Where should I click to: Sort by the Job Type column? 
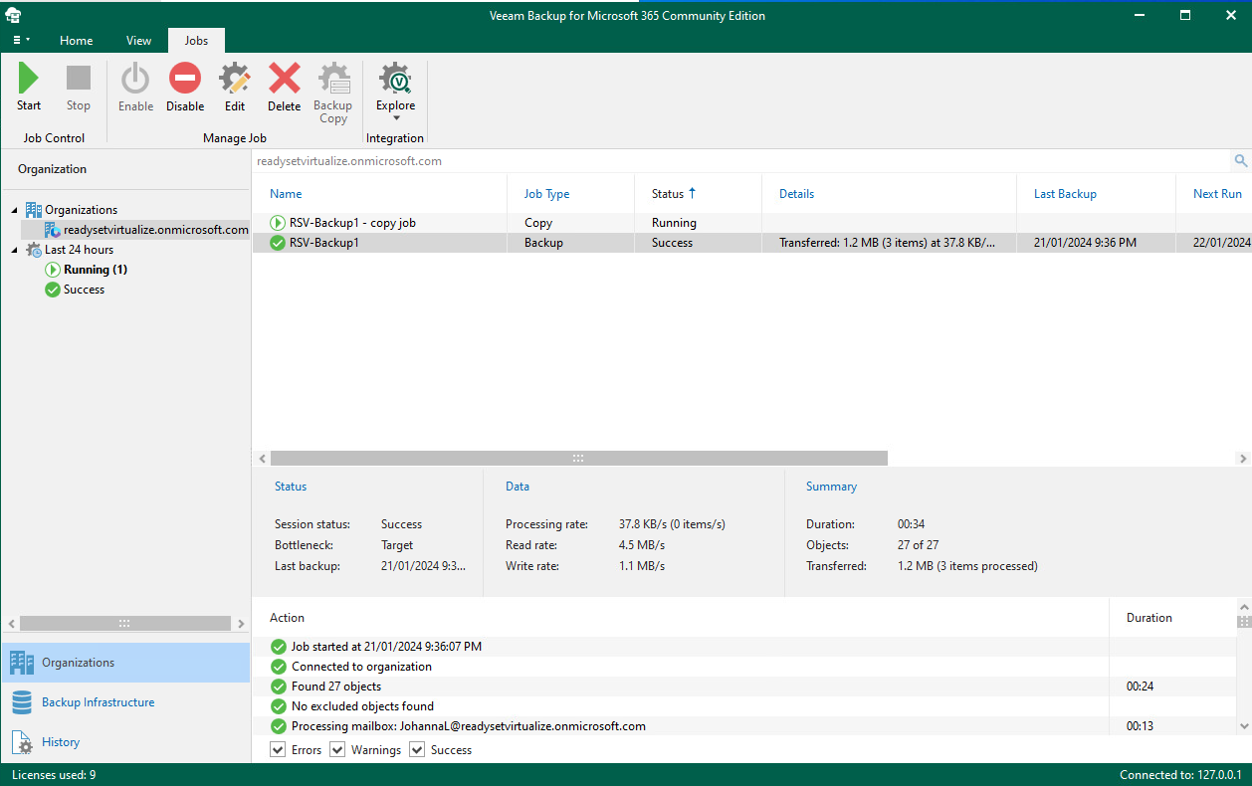tap(546, 194)
